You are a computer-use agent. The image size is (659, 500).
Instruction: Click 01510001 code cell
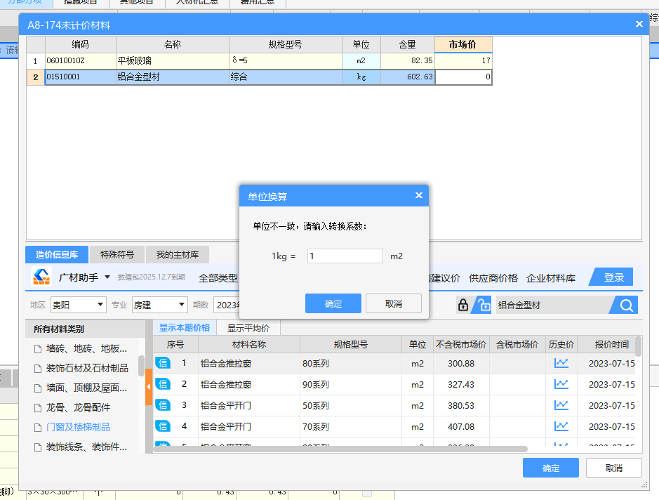click(x=80, y=77)
